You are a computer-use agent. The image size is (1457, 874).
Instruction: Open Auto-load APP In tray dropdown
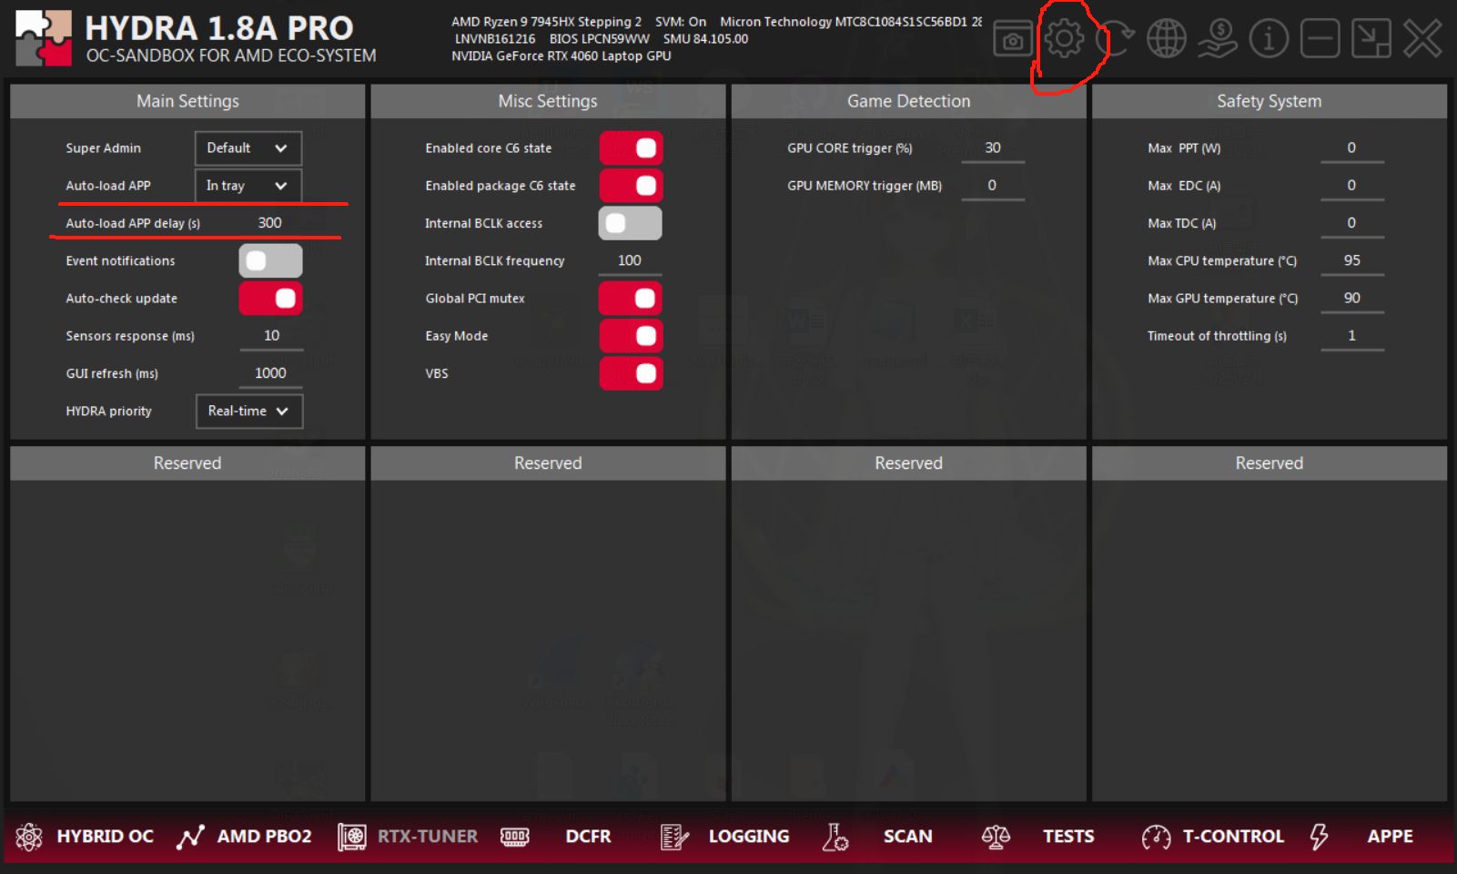click(248, 186)
